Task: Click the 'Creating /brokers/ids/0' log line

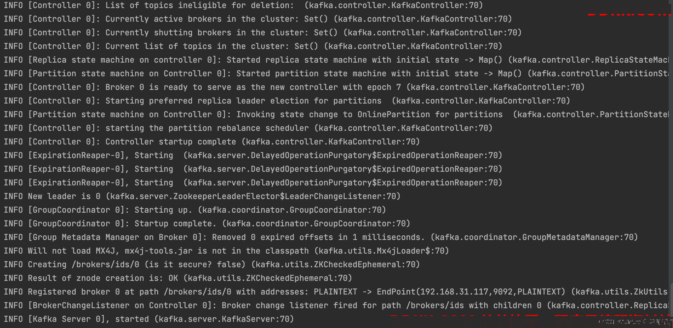Action: pos(212,264)
